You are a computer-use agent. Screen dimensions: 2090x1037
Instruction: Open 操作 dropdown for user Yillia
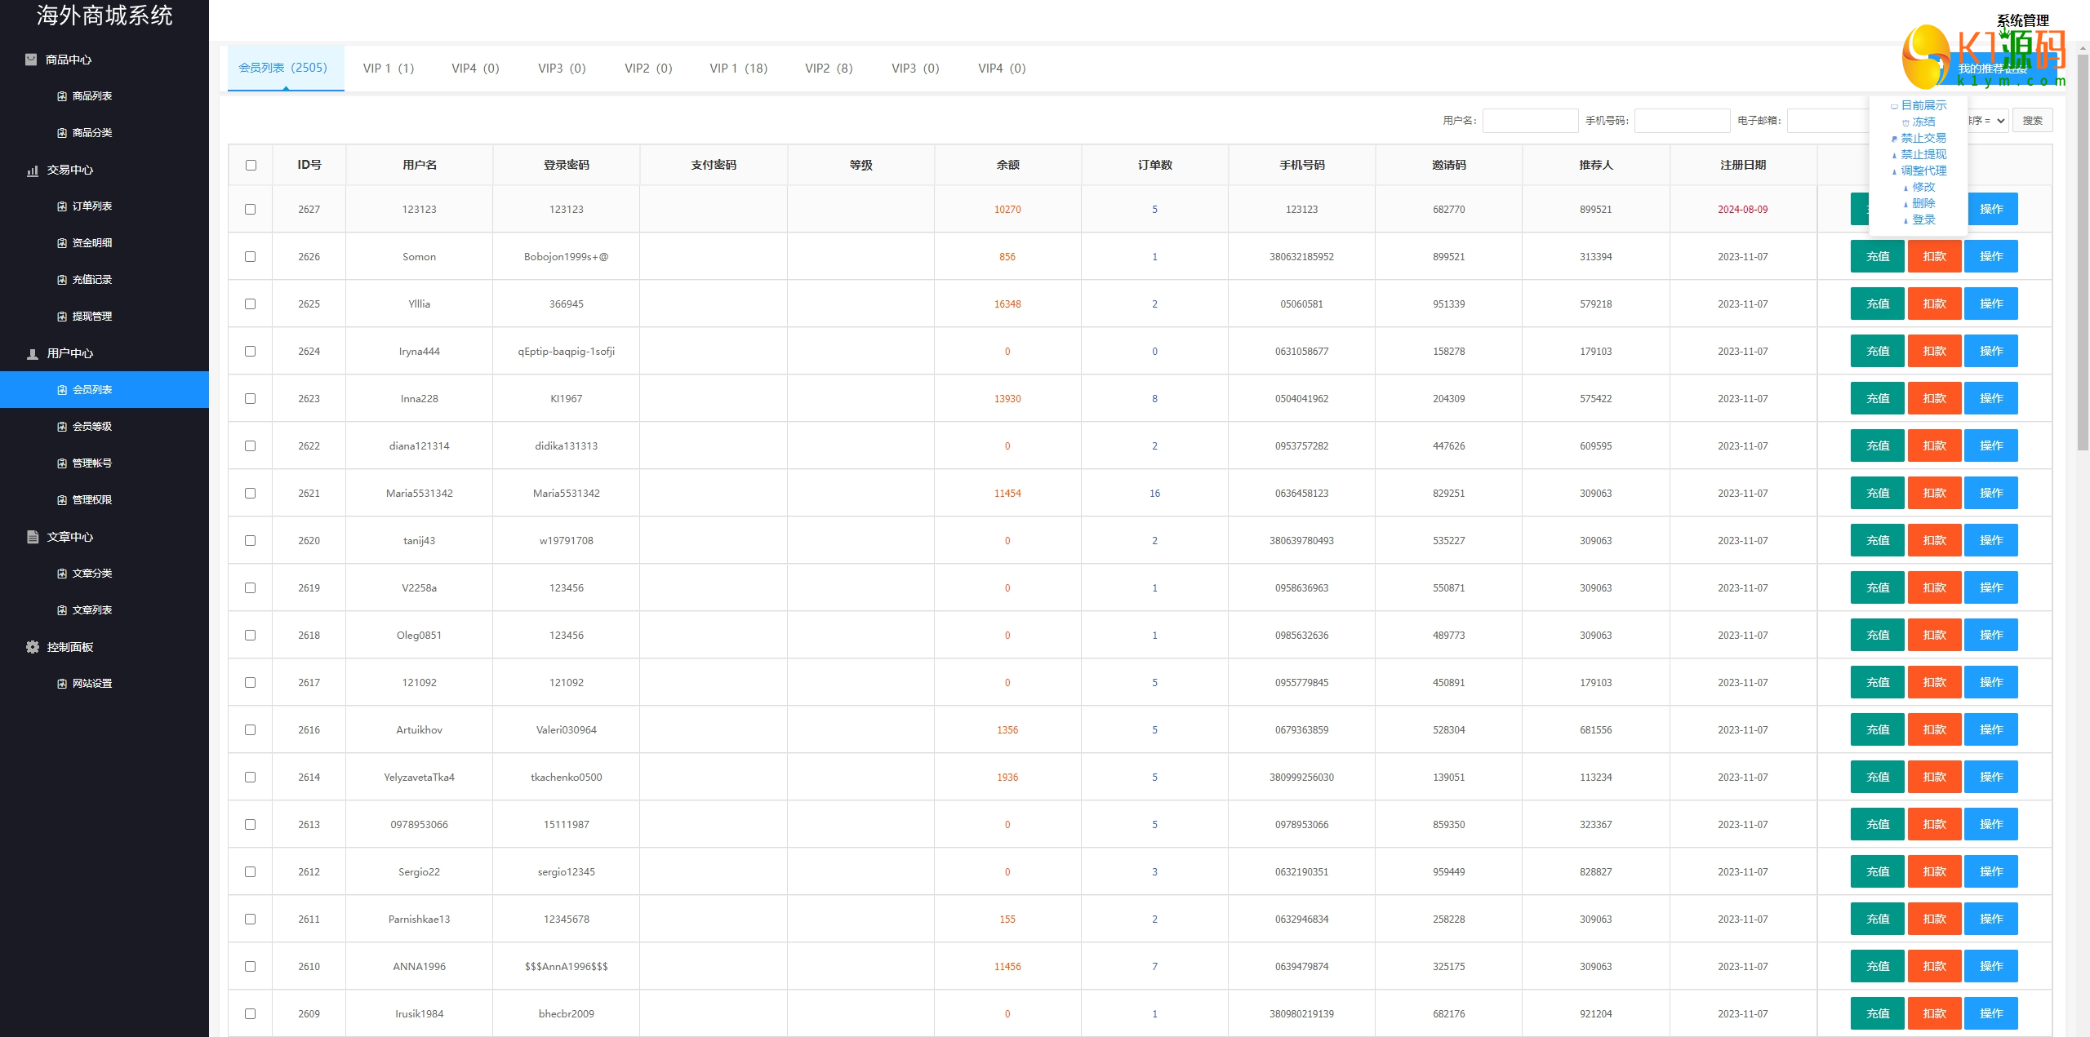point(1990,304)
